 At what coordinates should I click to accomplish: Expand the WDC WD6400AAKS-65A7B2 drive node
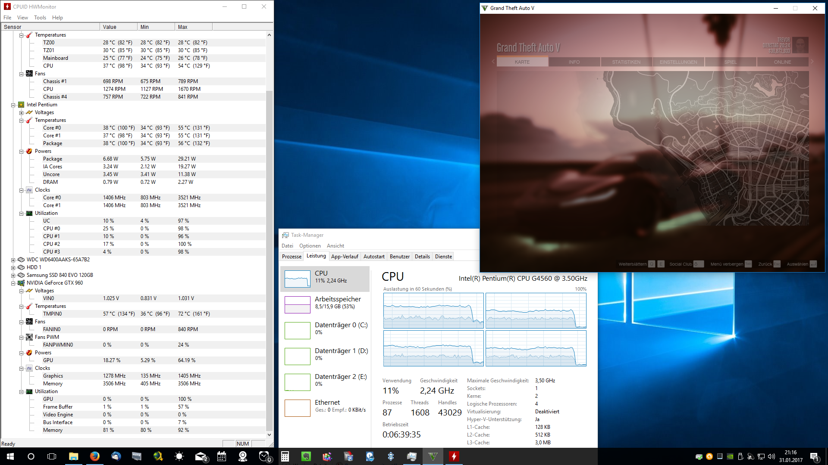point(13,260)
